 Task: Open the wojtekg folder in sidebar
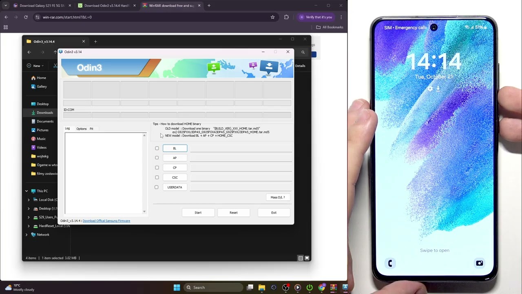tap(40, 156)
